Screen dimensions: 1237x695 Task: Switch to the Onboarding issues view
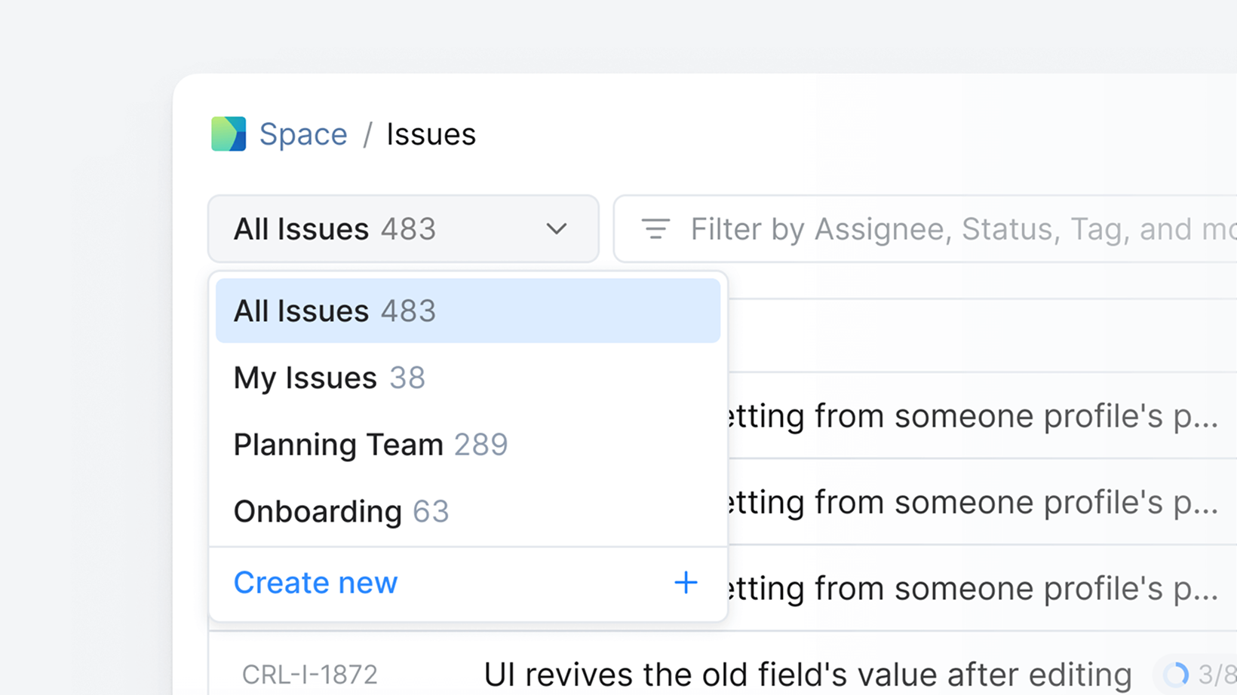[x=341, y=512]
